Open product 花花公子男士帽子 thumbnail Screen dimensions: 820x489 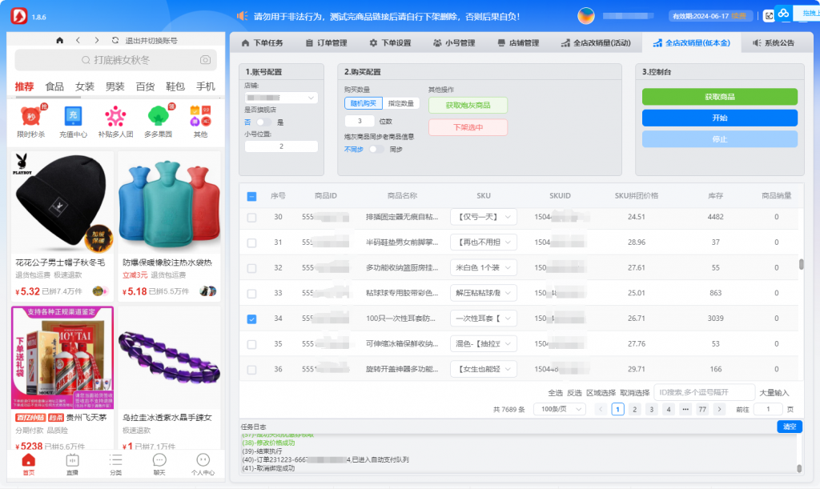click(62, 202)
